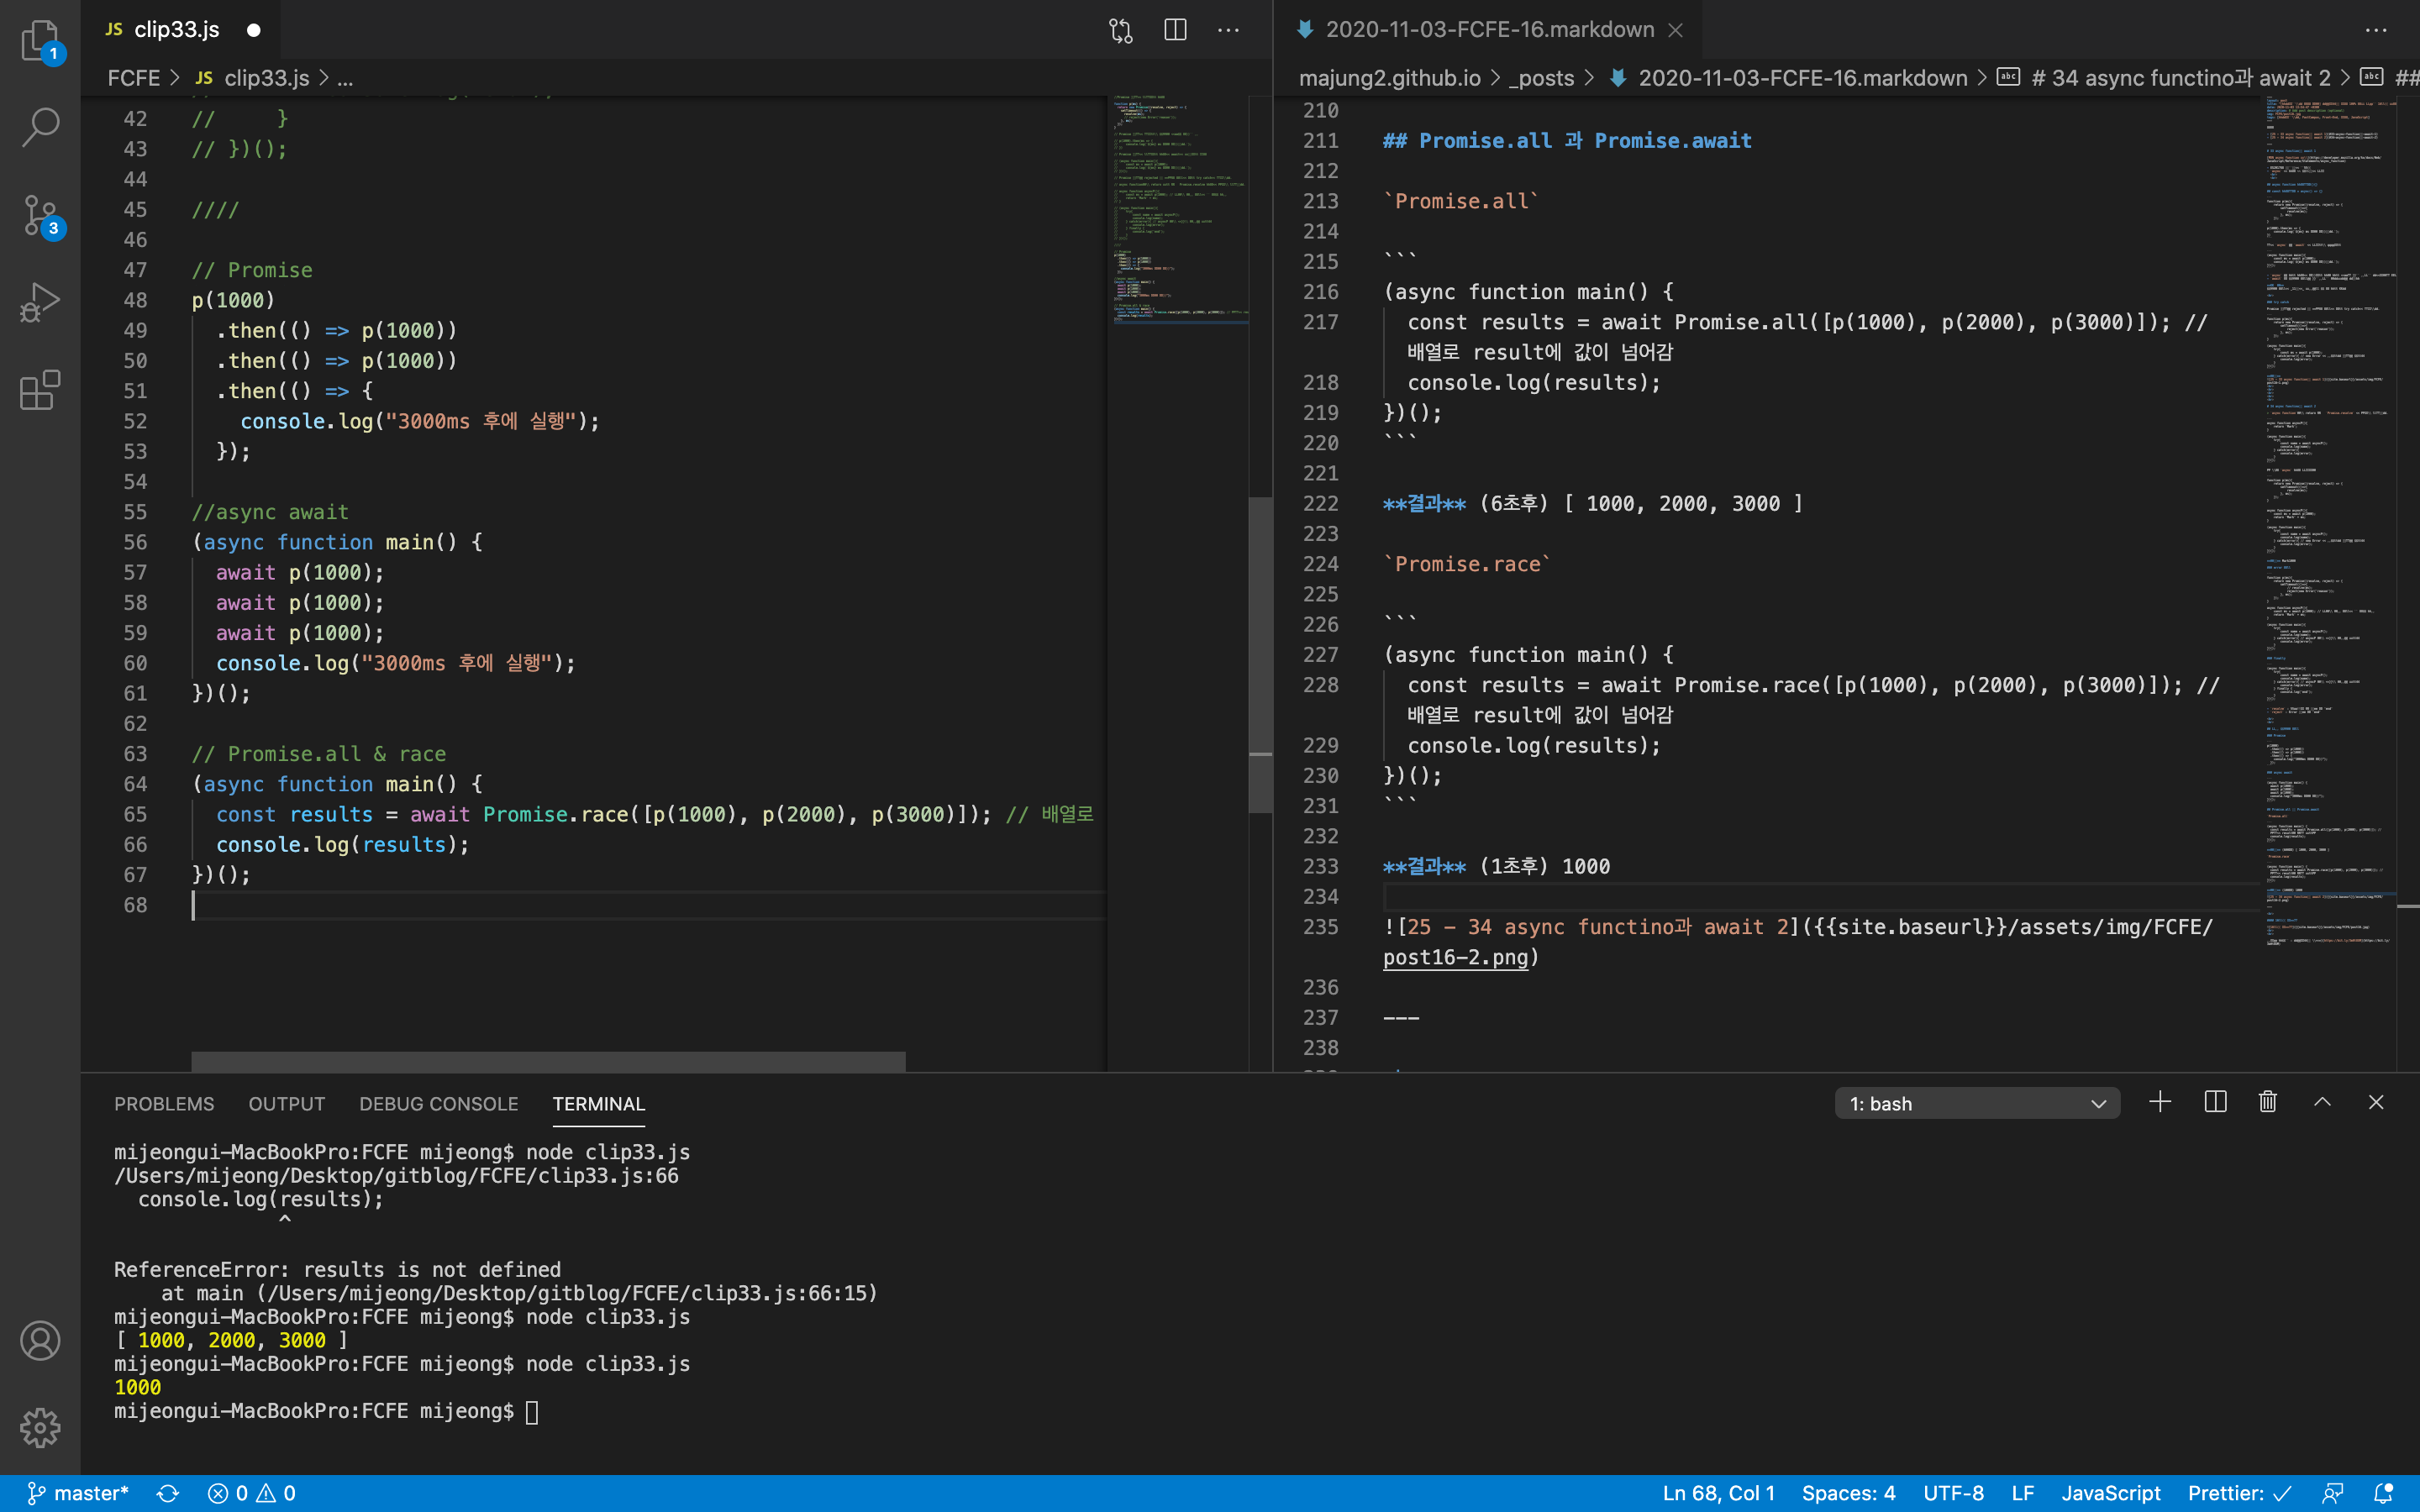Open the DEBUG CONSOLE panel tab

[x=439, y=1103]
